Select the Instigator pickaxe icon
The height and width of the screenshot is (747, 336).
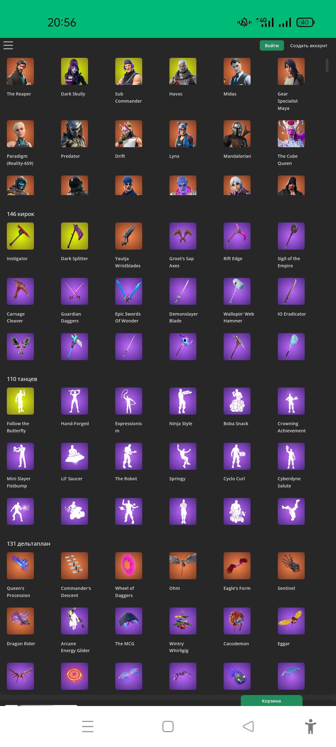click(x=20, y=236)
